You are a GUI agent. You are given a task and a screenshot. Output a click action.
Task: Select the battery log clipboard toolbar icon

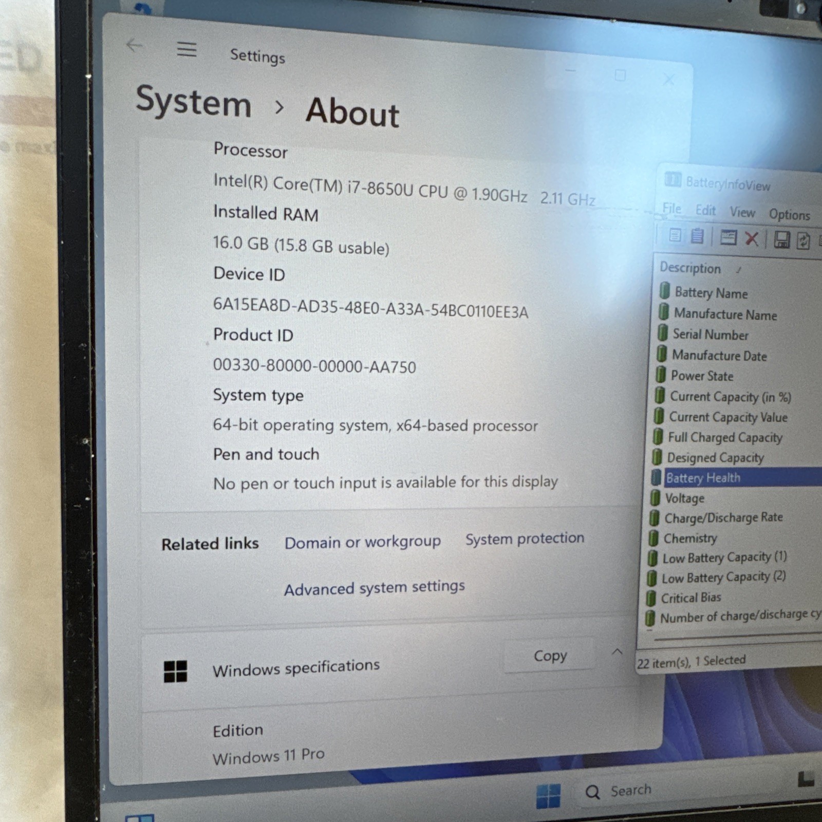click(x=697, y=236)
